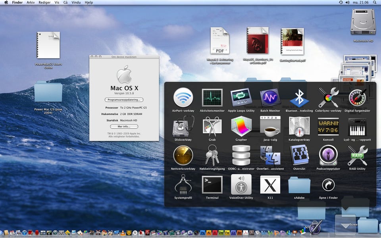Screen dimensions: 381x238
Task: Open the Arkiv menu
Action: coord(31,2)
